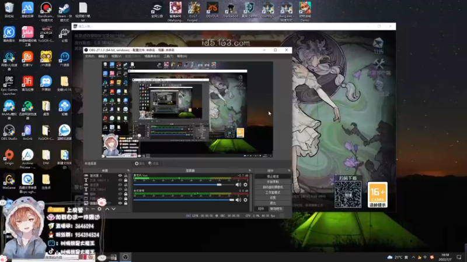Open the 工具(T) menu in OBS
The height and width of the screenshot is (262, 467).
point(168,56)
